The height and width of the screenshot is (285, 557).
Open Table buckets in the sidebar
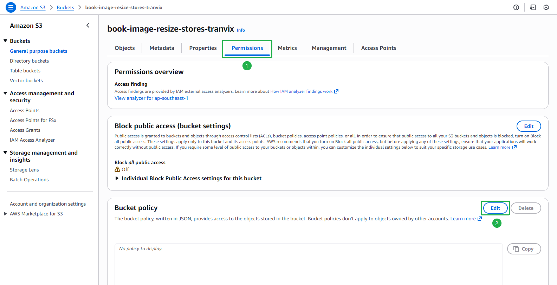[25, 71]
